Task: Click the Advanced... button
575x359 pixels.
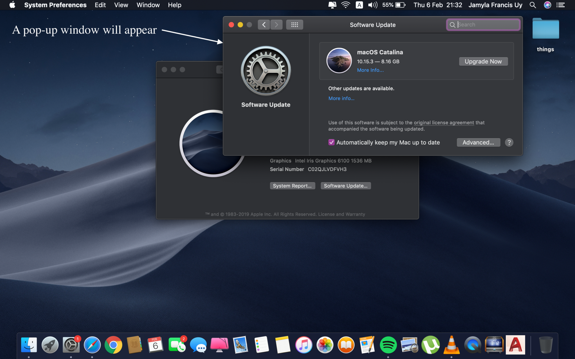Action: tap(478, 143)
